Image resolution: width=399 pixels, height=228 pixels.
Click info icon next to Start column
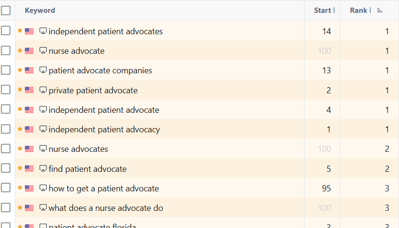(334, 10)
